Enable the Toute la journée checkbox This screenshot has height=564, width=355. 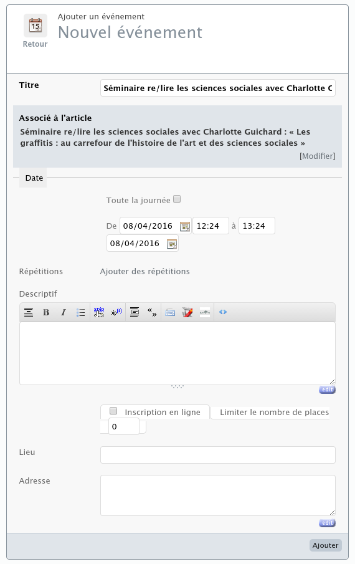point(177,199)
